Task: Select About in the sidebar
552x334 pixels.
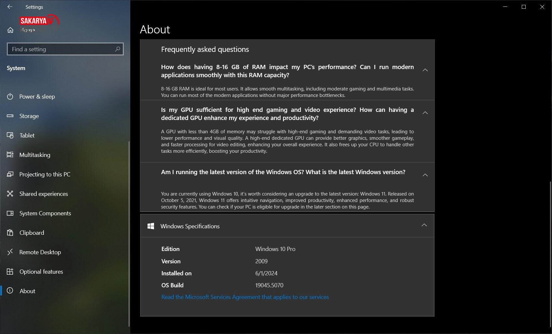Action: coord(27,291)
